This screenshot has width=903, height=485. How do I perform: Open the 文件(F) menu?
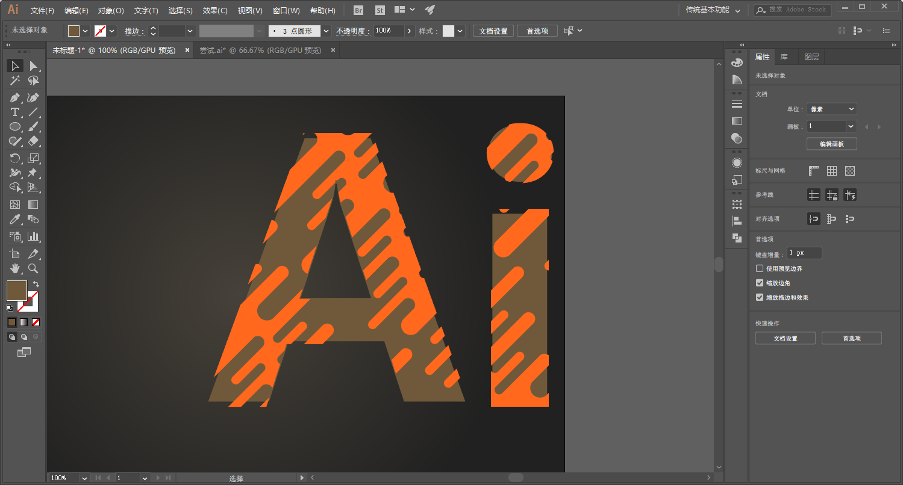tap(42, 11)
